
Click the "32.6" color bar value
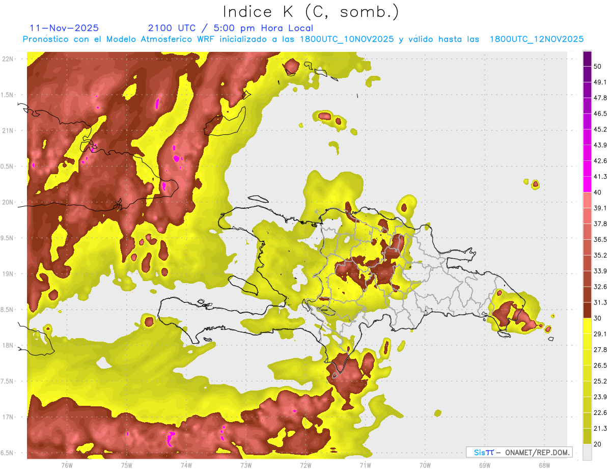(600, 287)
